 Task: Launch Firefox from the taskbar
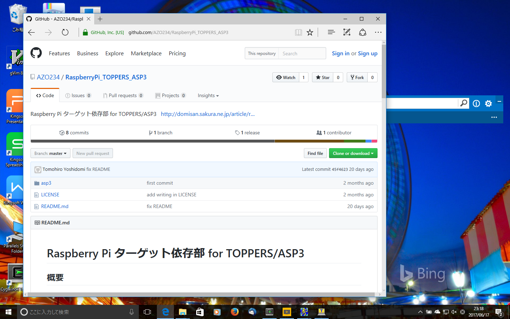coord(234,312)
